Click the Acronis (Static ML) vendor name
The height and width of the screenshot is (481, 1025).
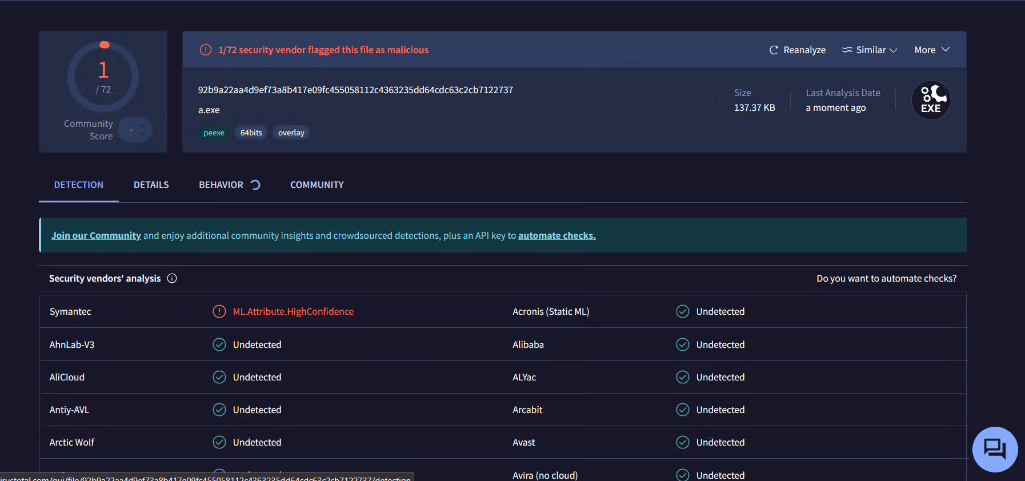551,311
